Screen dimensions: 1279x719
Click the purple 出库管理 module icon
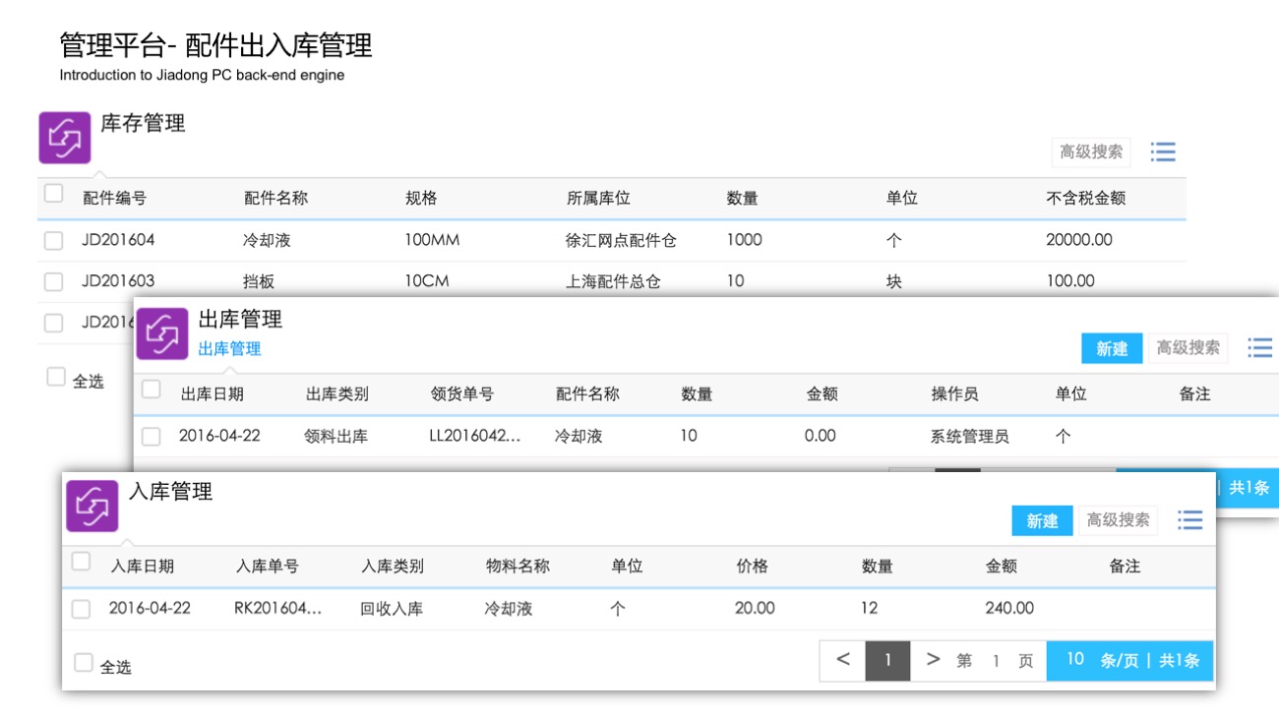click(162, 333)
